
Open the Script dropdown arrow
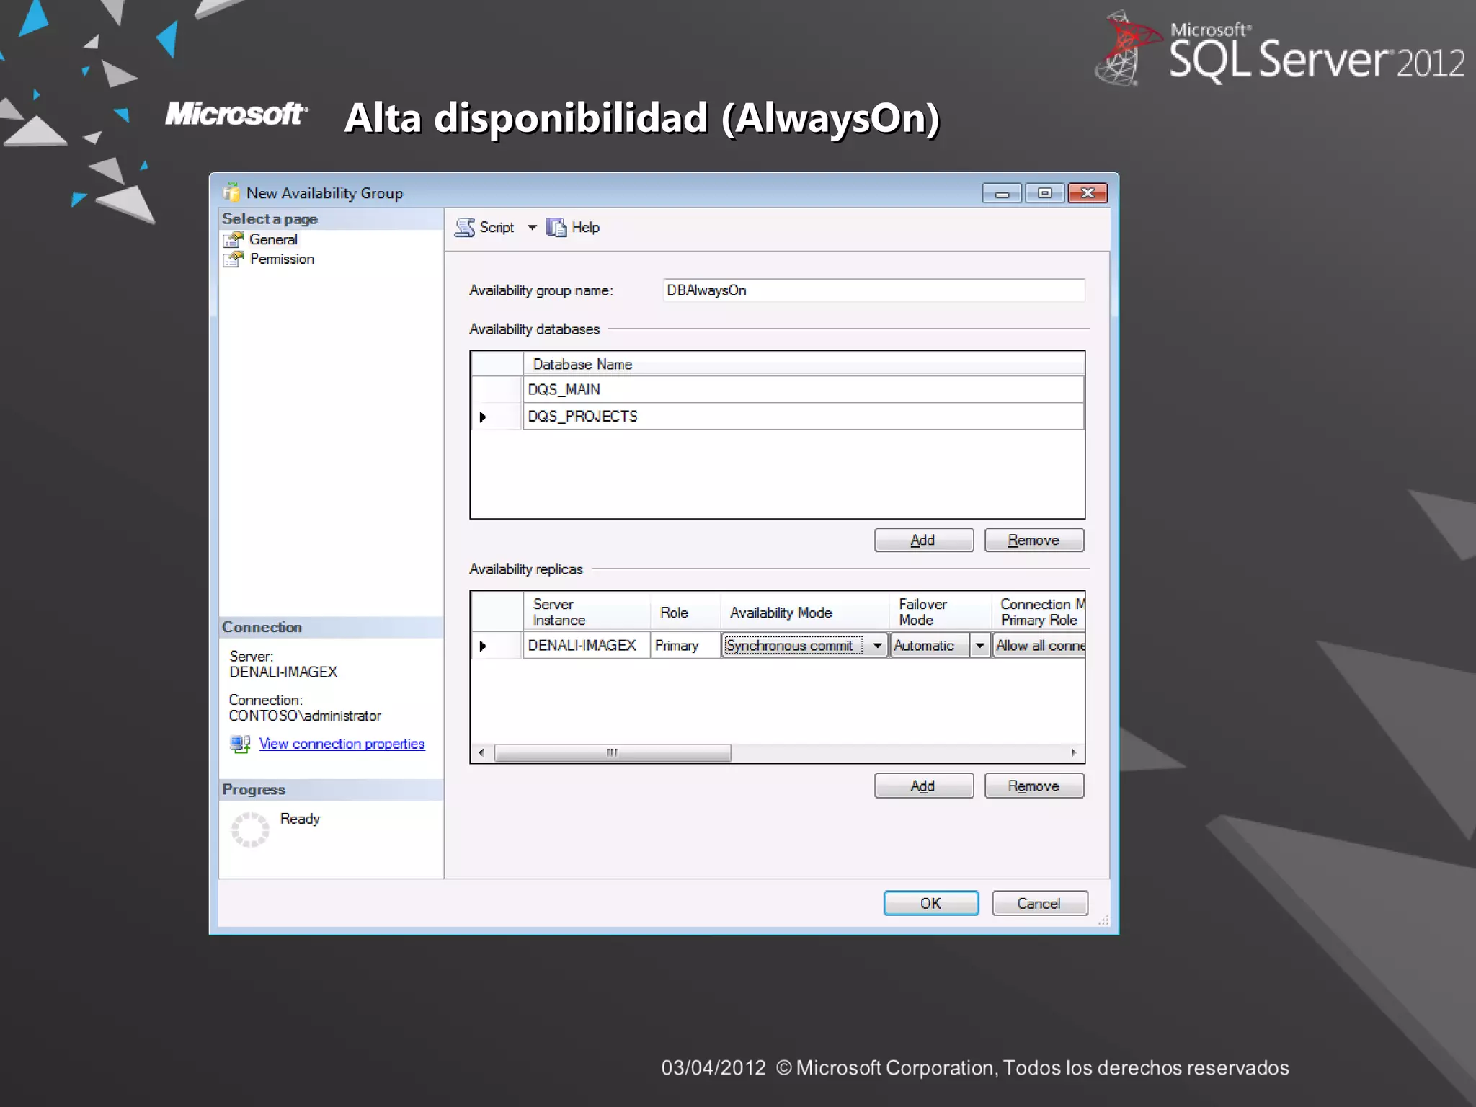coord(532,228)
